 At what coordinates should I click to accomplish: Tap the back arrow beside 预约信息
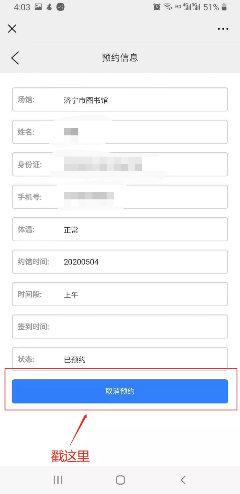(15, 58)
